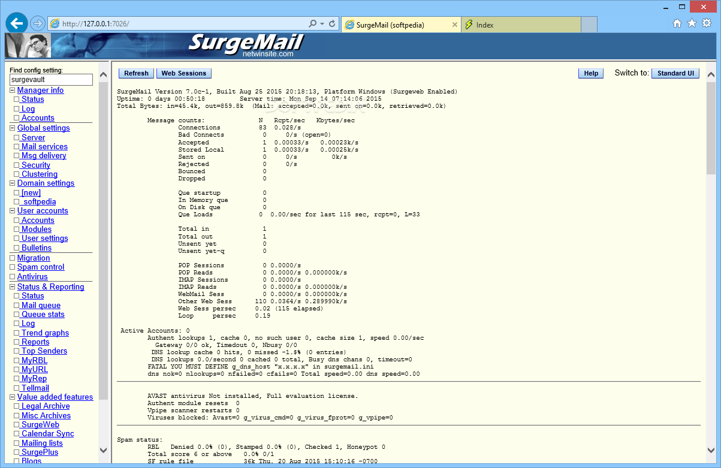Open the User settings link
The width and height of the screenshot is (721, 468).
coord(44,238)
